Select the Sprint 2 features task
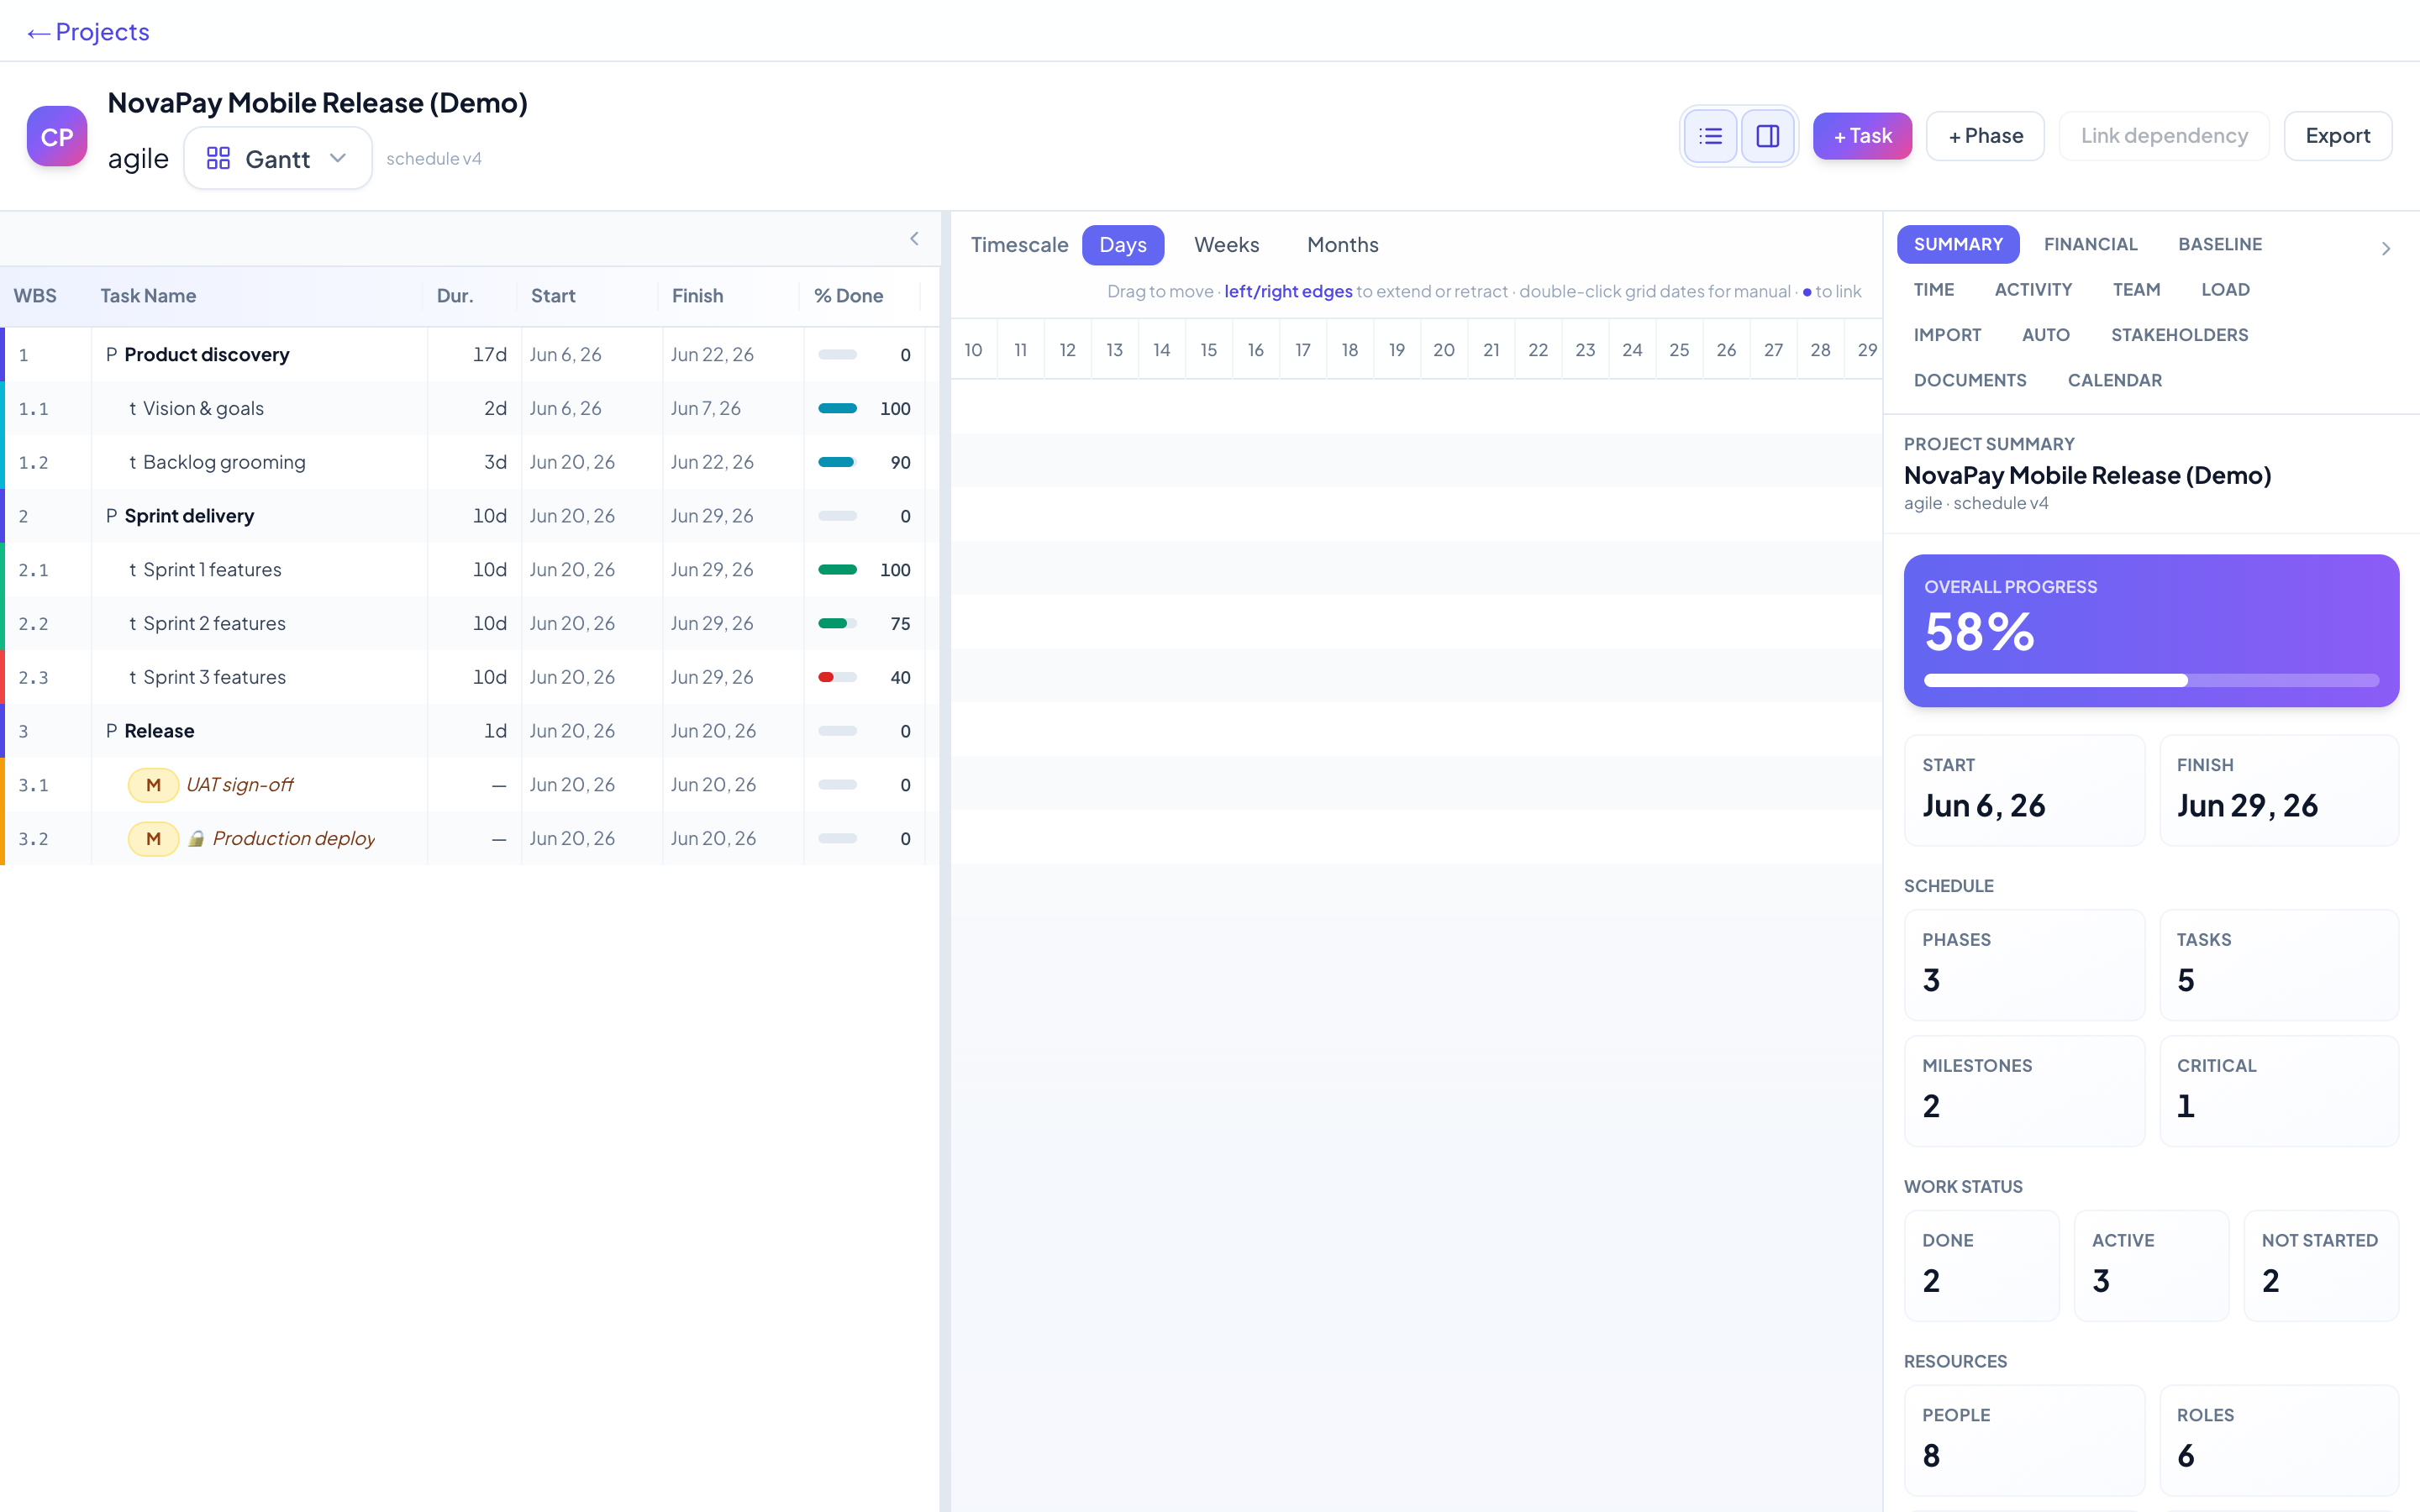 [470, 624]
